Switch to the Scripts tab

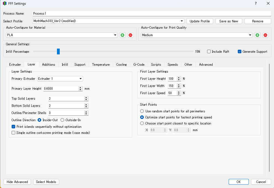click(x=156, y=65)
